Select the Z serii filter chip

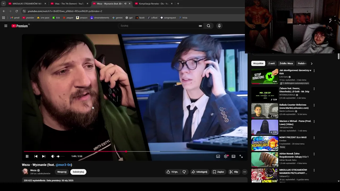pyautogui.click(x=271, y=63)
